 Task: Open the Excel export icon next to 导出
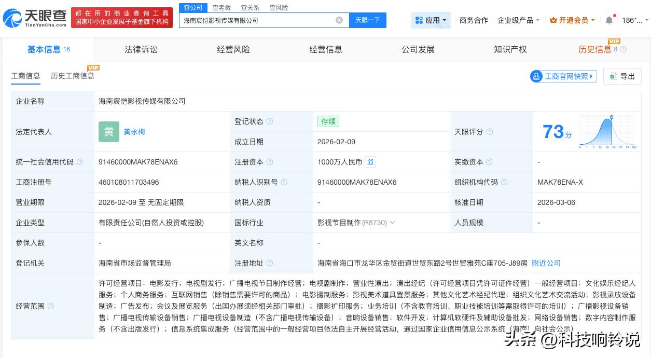click(614, 76)
